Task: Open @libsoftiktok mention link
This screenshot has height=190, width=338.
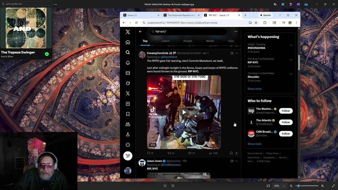Action: click(169, 57)
